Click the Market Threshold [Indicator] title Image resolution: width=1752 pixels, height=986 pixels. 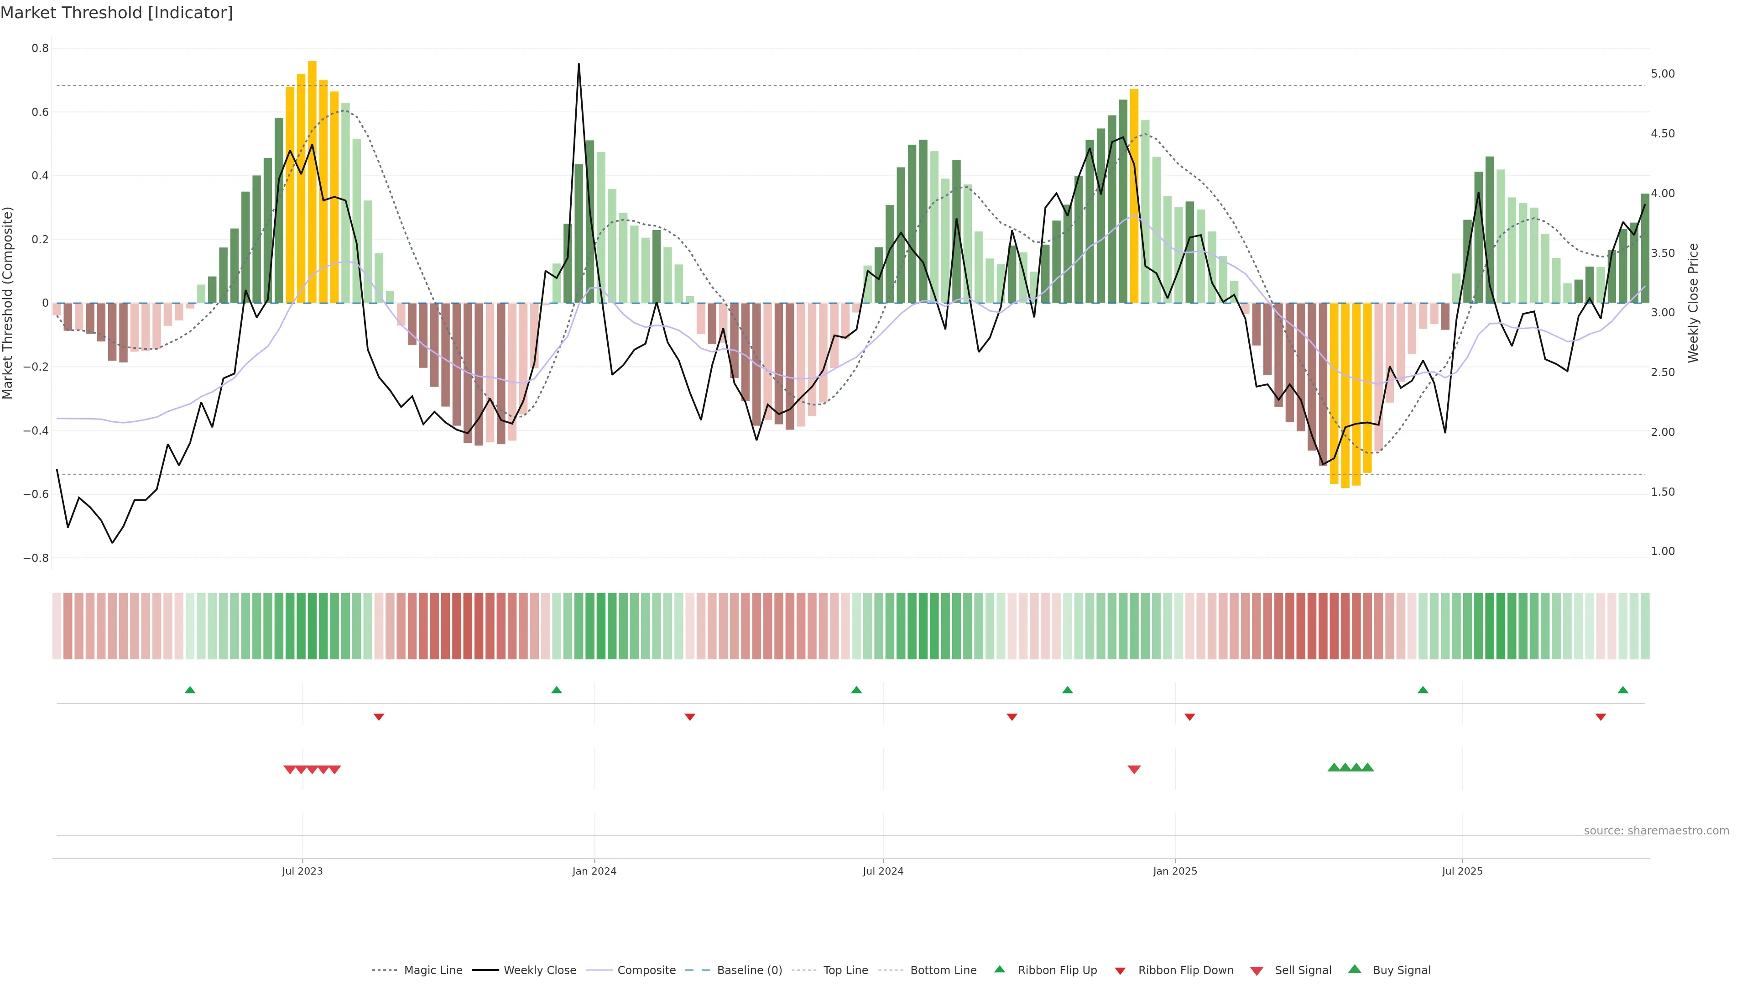click(x=116, y=13)
